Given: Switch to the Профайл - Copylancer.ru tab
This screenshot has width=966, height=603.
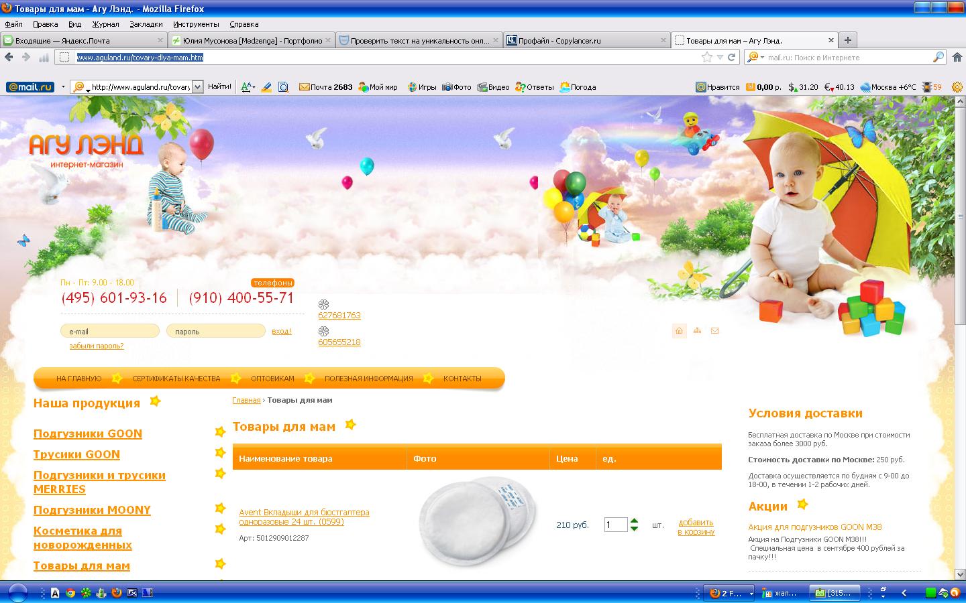Looking at the screenshot, I should click(586, 40).
